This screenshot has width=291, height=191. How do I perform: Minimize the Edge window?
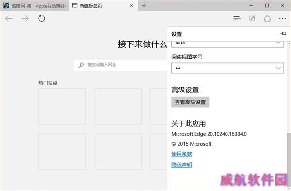(x=251, y=6)
